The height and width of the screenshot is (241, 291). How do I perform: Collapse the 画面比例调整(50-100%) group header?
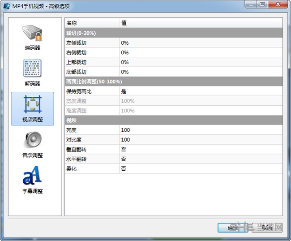(174, 82)
